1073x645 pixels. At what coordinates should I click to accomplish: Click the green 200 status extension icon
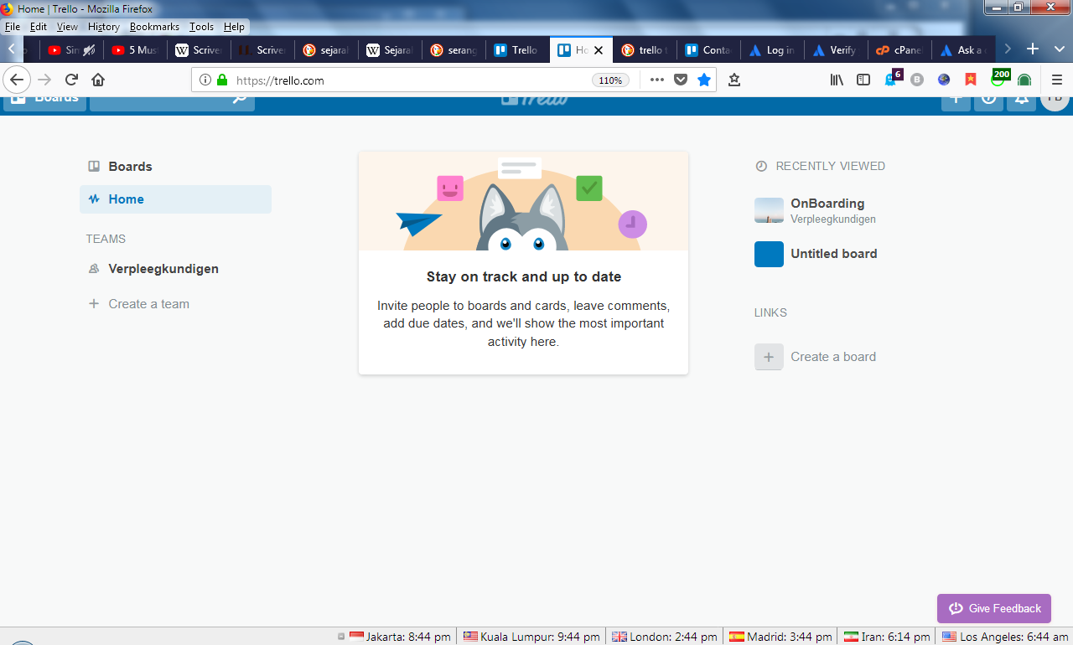999,78
